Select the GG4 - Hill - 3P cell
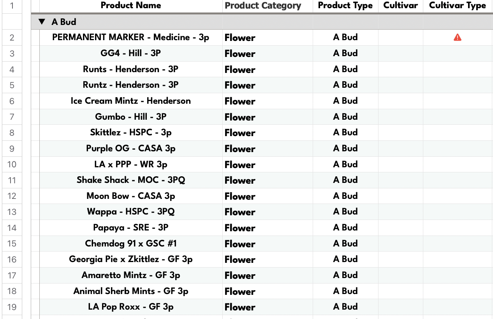 (131, 53)
